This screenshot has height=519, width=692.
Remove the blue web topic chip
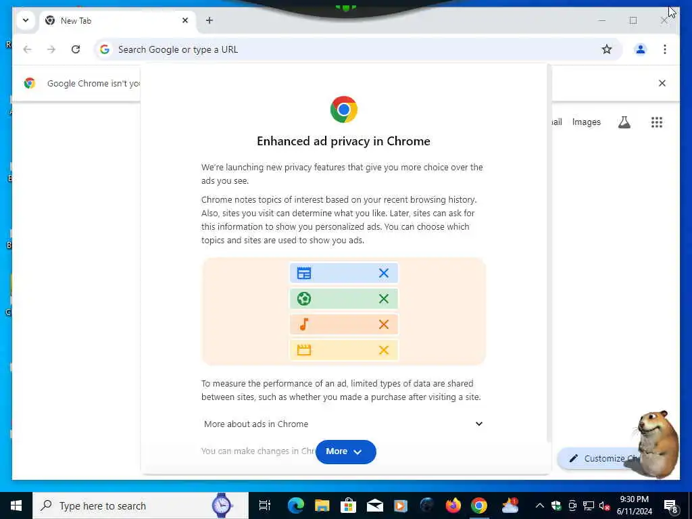point(384,273)
